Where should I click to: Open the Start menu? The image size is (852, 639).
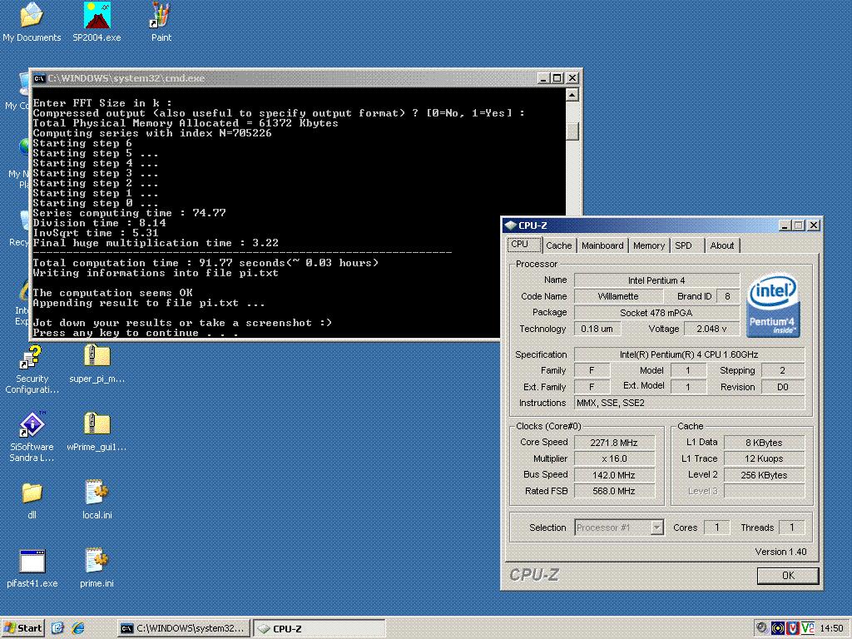(x=22, y=628)
